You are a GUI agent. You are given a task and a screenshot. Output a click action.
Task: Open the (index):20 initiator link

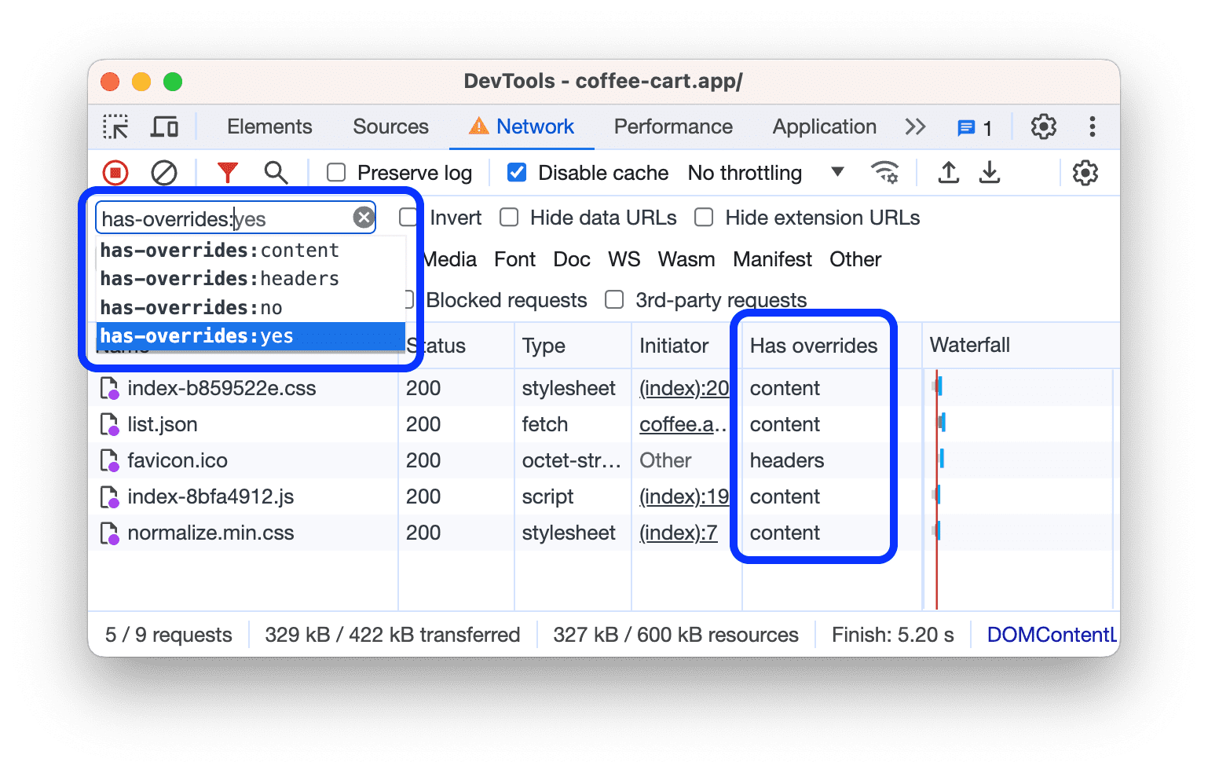pos(684,387)
